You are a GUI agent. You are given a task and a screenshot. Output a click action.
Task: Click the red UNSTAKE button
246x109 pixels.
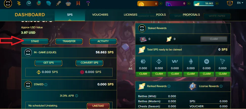pos(98,106)
